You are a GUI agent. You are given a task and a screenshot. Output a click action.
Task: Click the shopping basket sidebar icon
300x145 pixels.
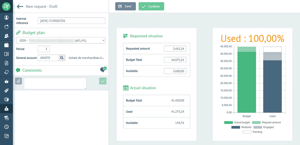tap(6, 81)
